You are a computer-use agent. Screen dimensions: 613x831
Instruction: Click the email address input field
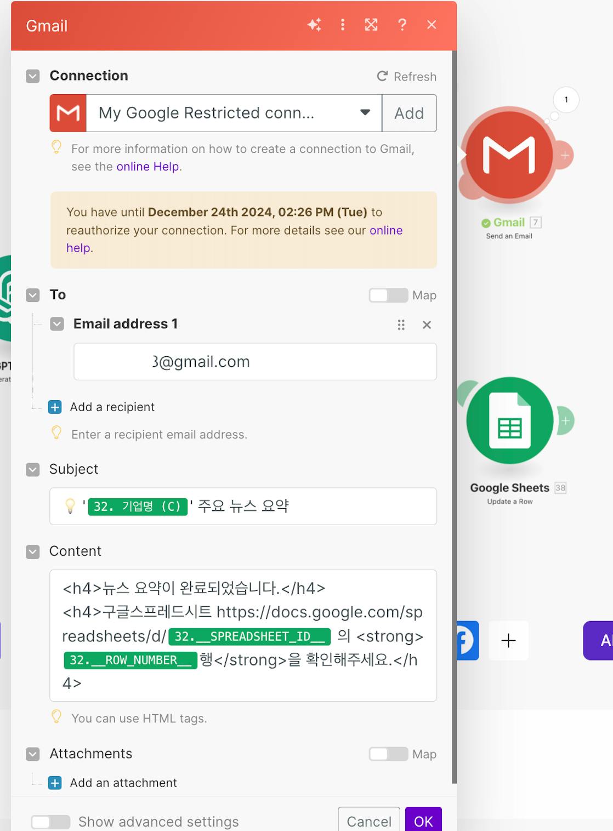(x=255, y=362)
